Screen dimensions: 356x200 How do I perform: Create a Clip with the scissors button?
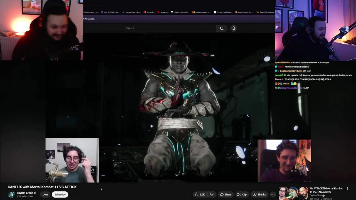tap(242, 194)
